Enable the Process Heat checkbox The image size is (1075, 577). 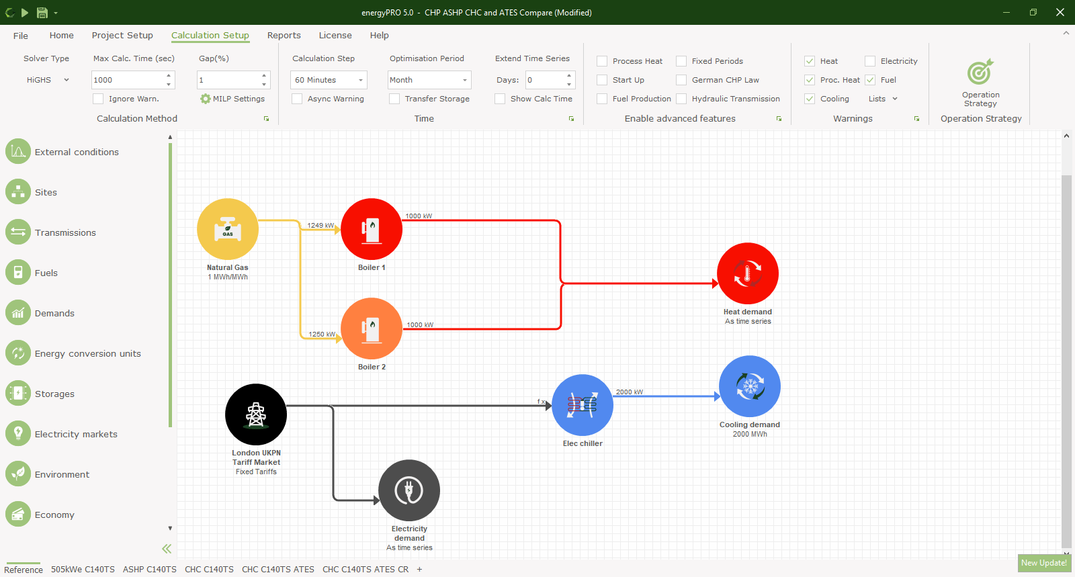click(x=602, y=61)
